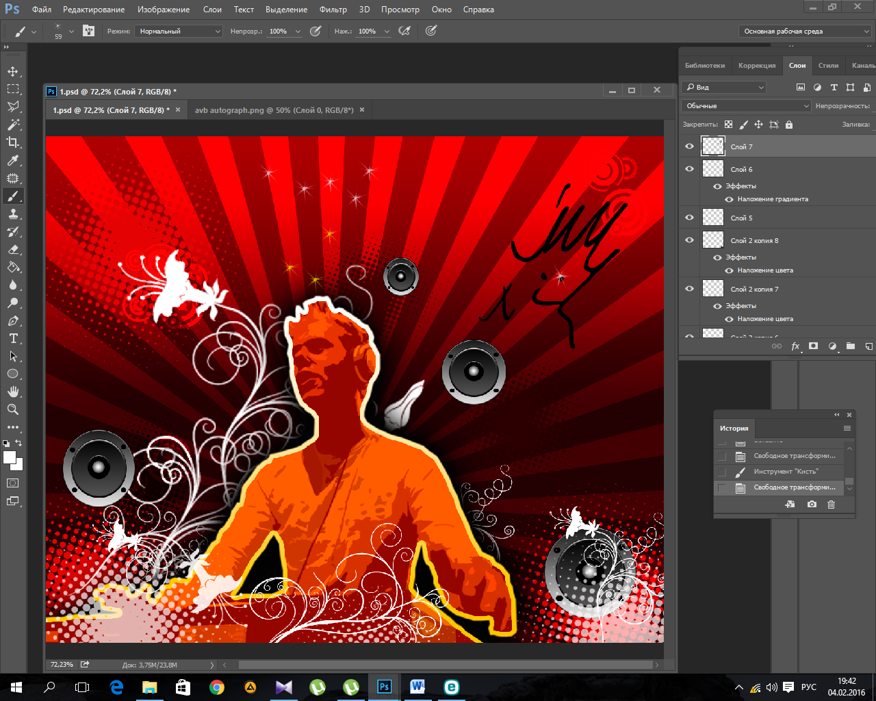The image size is (876, 701).
Task: Open Windows Start menu
Action: (16, 687)
